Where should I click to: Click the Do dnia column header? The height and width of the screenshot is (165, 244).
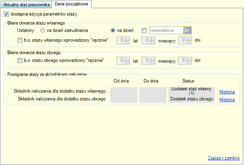pyautogui.click(x=151, y=81)
